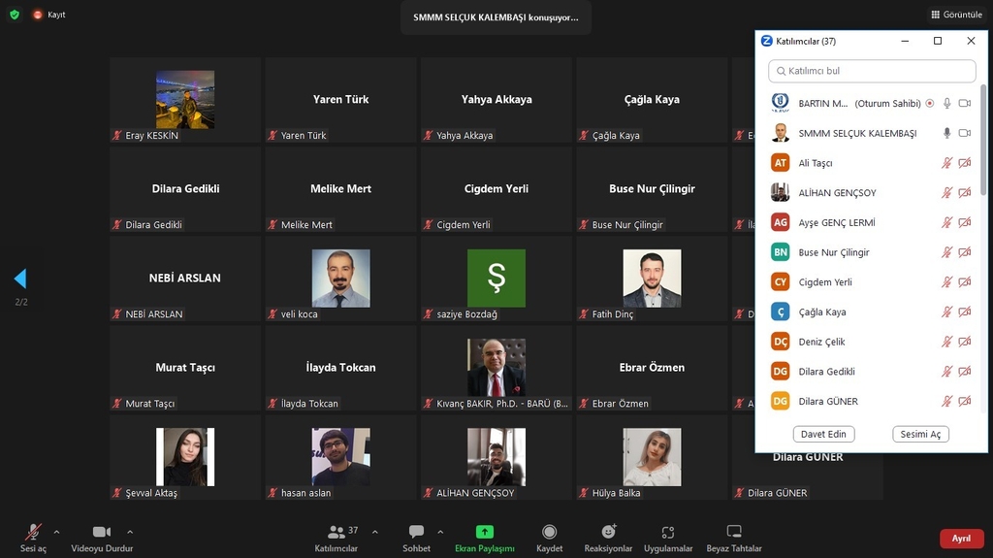Click microphone icon for SMMM SELÇUK KALEMBAŞI

(x=946, y=133)
